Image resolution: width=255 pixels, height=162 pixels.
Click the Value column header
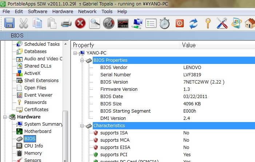[x=218, y=45]
